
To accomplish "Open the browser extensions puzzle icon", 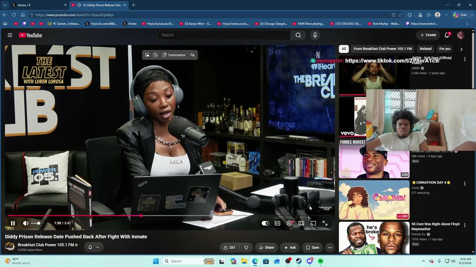I will click(410, 15).
